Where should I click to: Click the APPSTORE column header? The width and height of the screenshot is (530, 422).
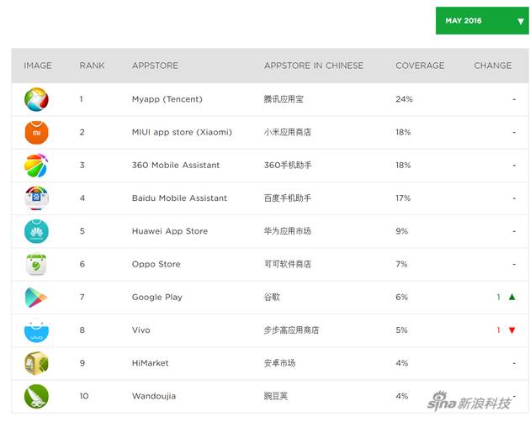tap(155, 66)
